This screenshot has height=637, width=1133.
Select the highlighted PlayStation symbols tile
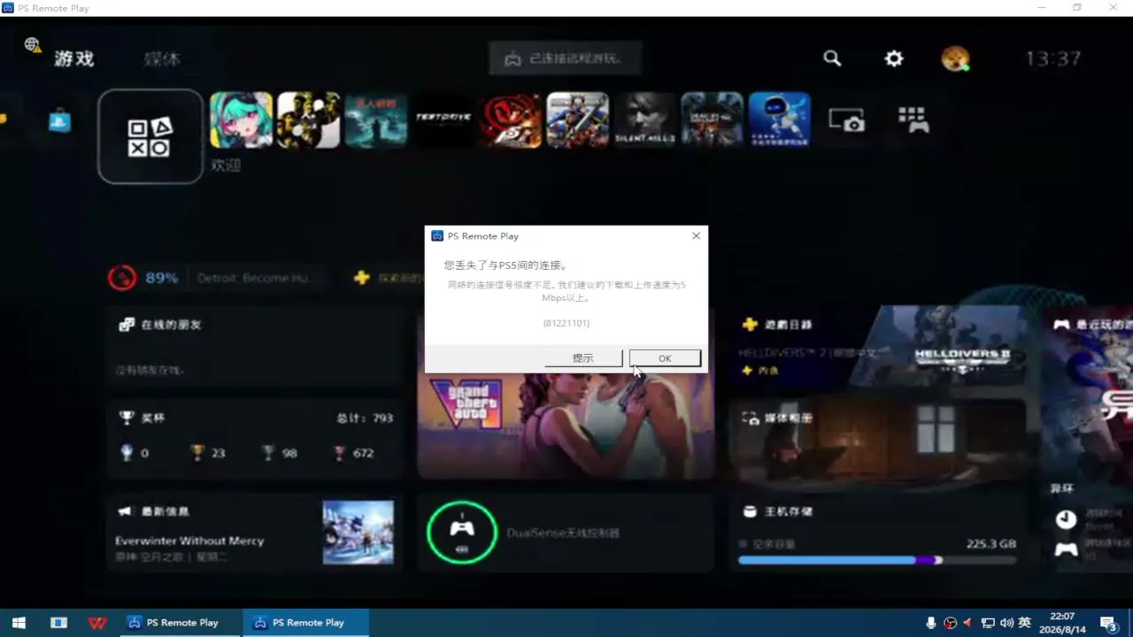[x=150, y=136]
